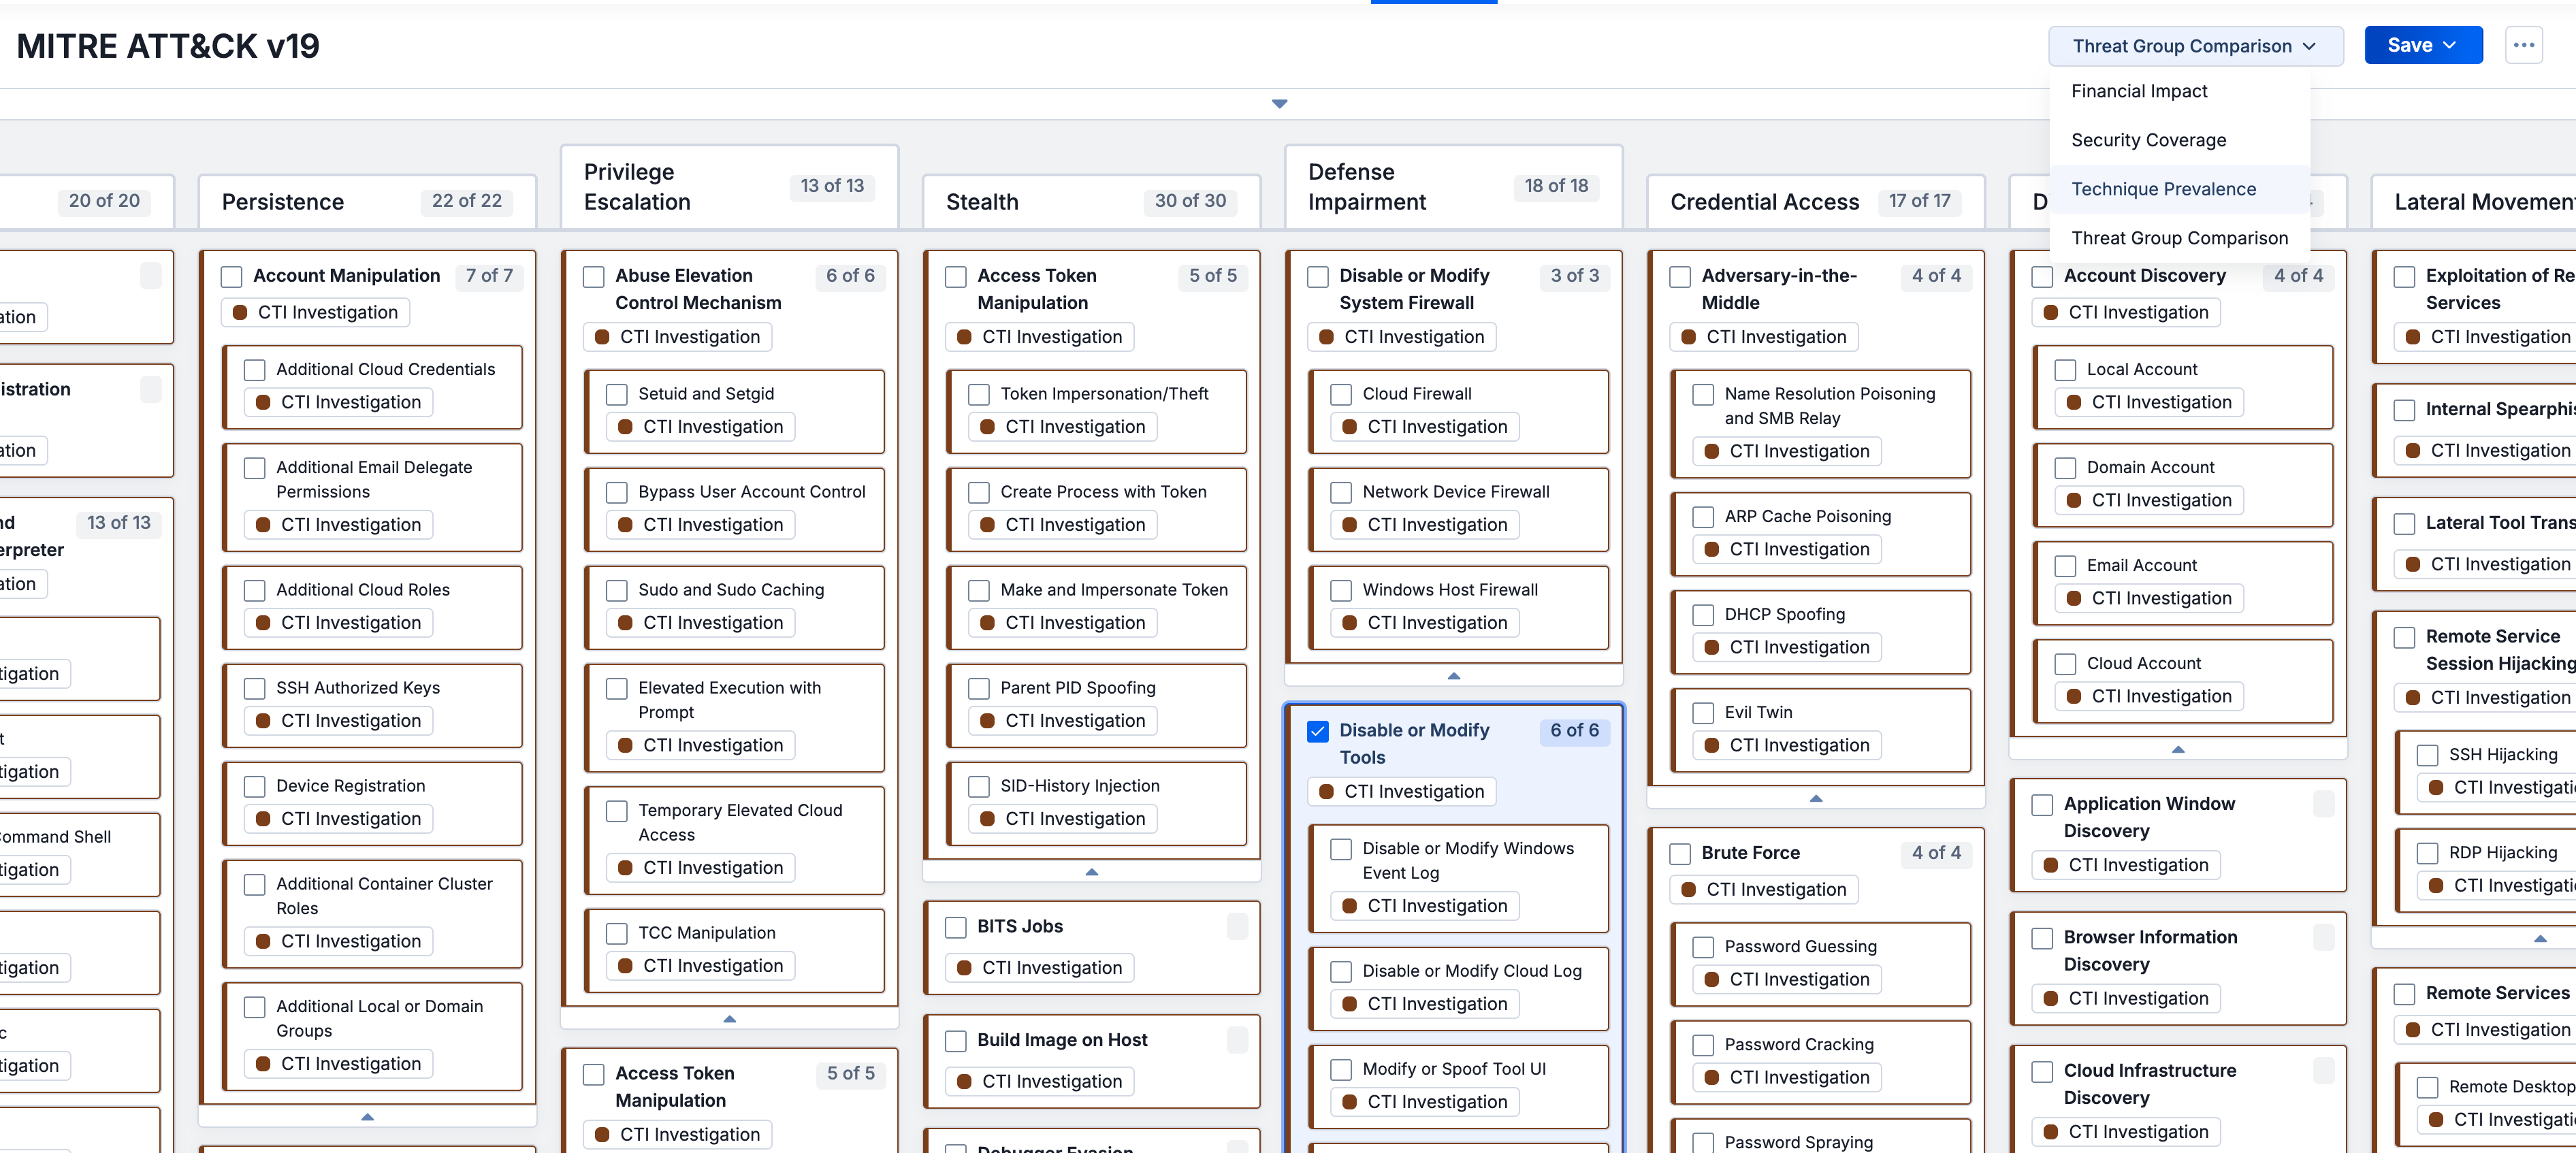Tick Additional Container Cluster Roles checkbox
Image resolution: width=2576 pixels, height=1153 pixels.
coord(255,885)
